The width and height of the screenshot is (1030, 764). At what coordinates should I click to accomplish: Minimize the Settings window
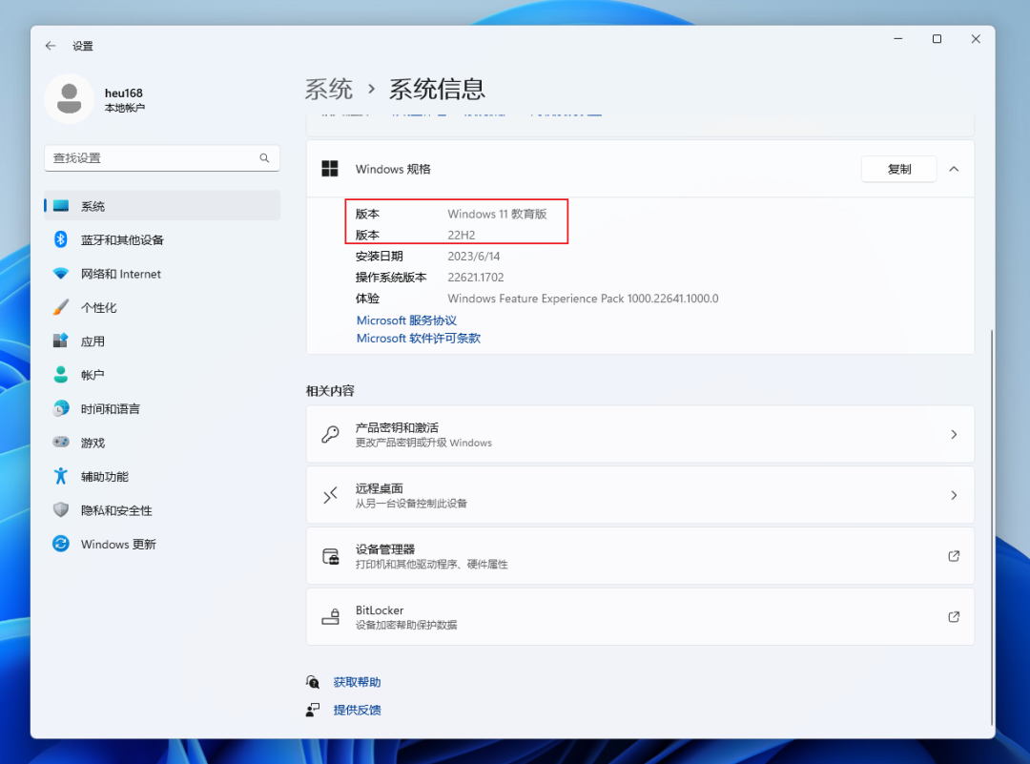click(x=898, y=39)
